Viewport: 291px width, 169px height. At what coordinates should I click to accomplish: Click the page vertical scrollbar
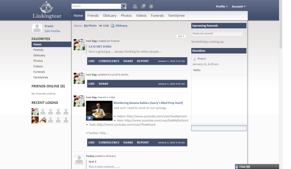pos(281,24)
